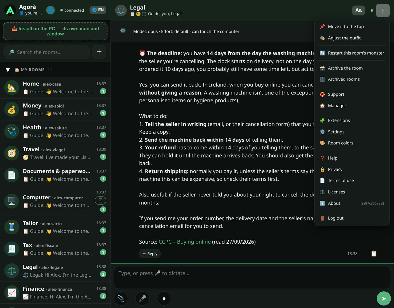Open the Home room

click(x=55, y=87)
